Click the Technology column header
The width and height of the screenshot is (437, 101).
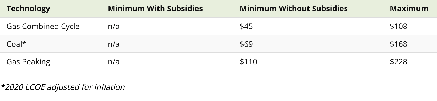28,9
